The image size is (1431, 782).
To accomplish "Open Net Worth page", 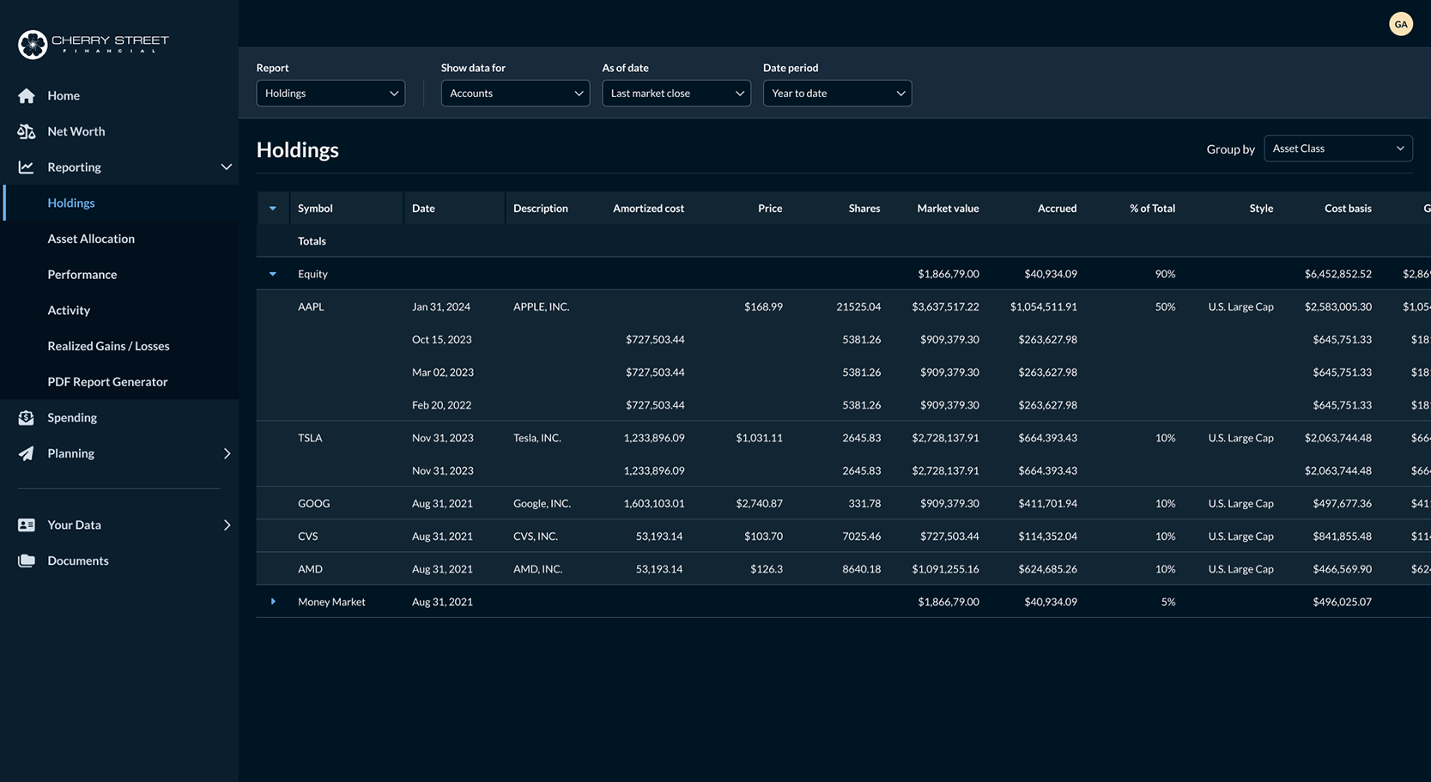I will pos(76,131).
